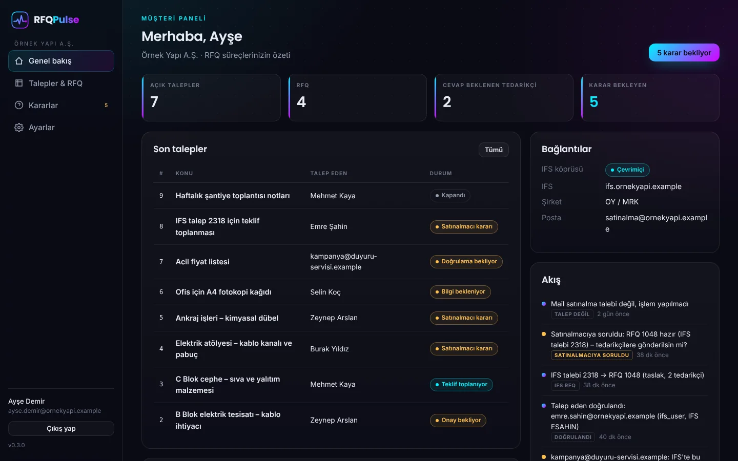Open 'Ankraj işleri – kimyasal dübel' request
738x461 pixels.
click(227, 318)
